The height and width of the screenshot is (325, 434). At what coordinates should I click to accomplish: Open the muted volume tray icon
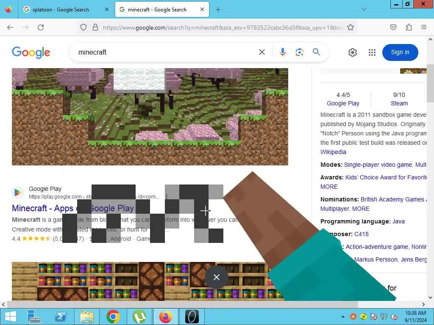394,317
